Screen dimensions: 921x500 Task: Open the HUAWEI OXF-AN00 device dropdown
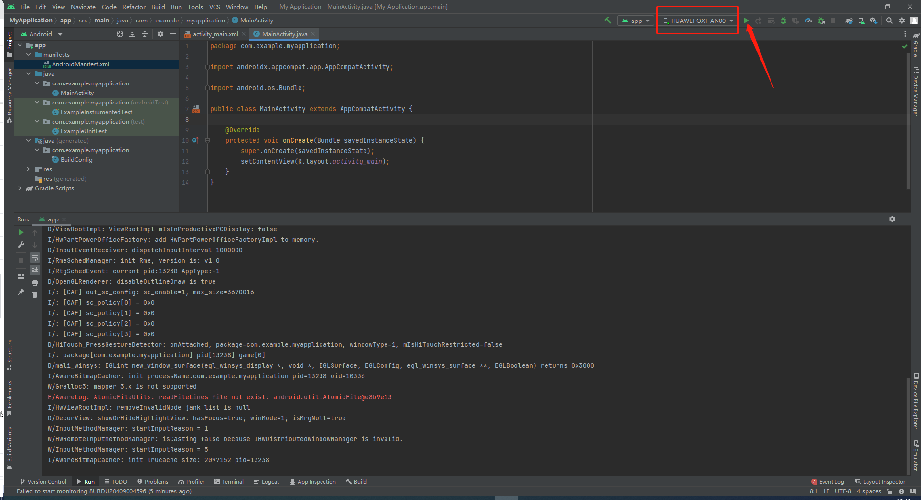[697, 21]
